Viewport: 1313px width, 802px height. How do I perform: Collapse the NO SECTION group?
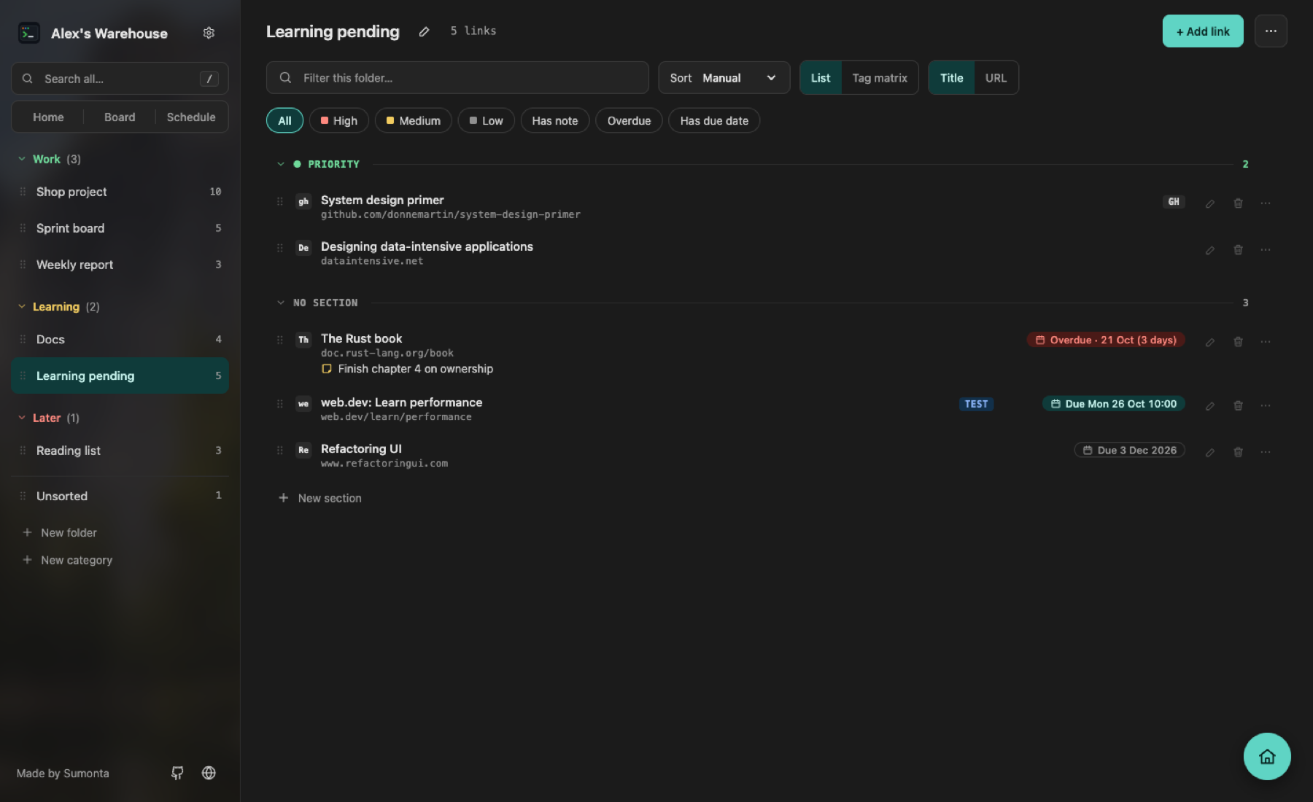(281, 303)
